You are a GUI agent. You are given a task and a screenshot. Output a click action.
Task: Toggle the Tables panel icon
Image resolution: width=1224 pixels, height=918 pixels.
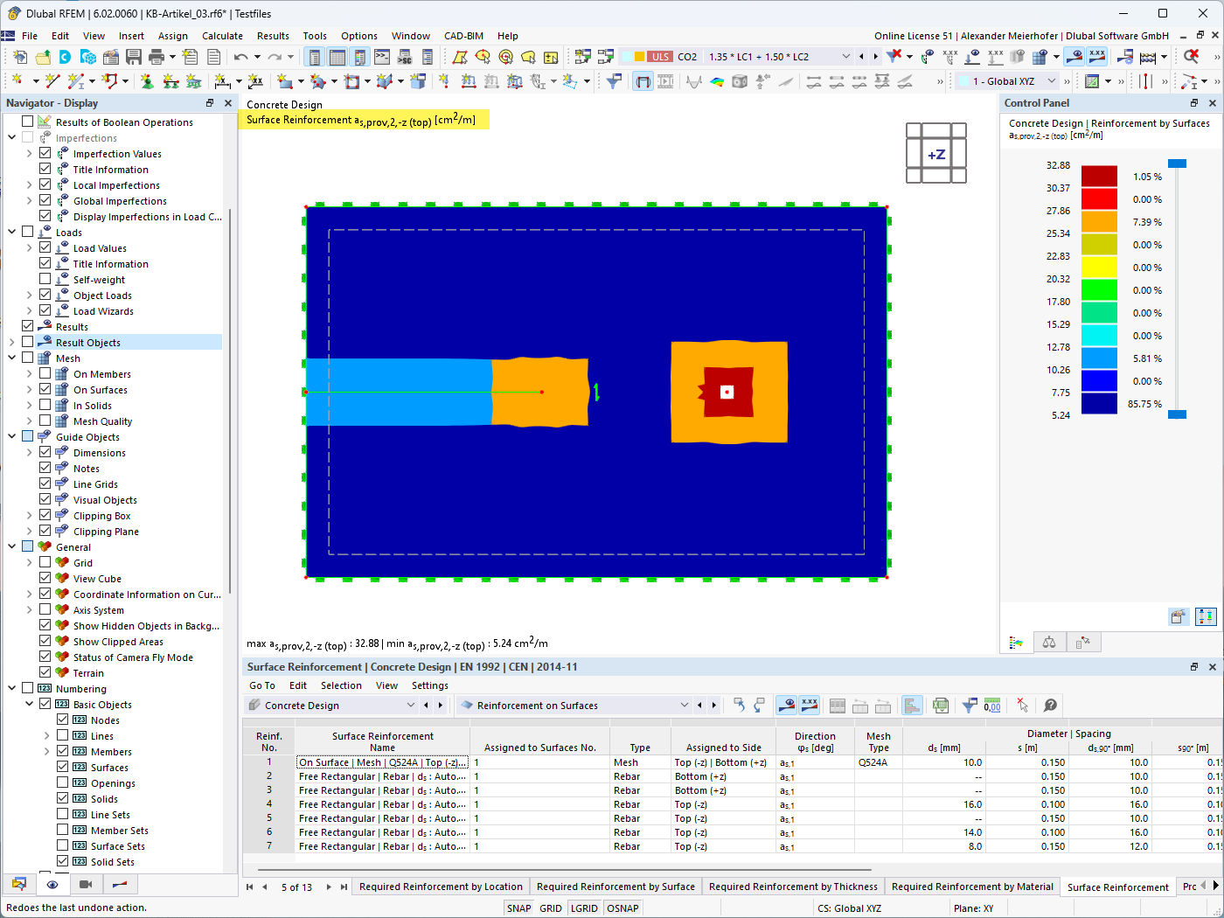[337, 57]
